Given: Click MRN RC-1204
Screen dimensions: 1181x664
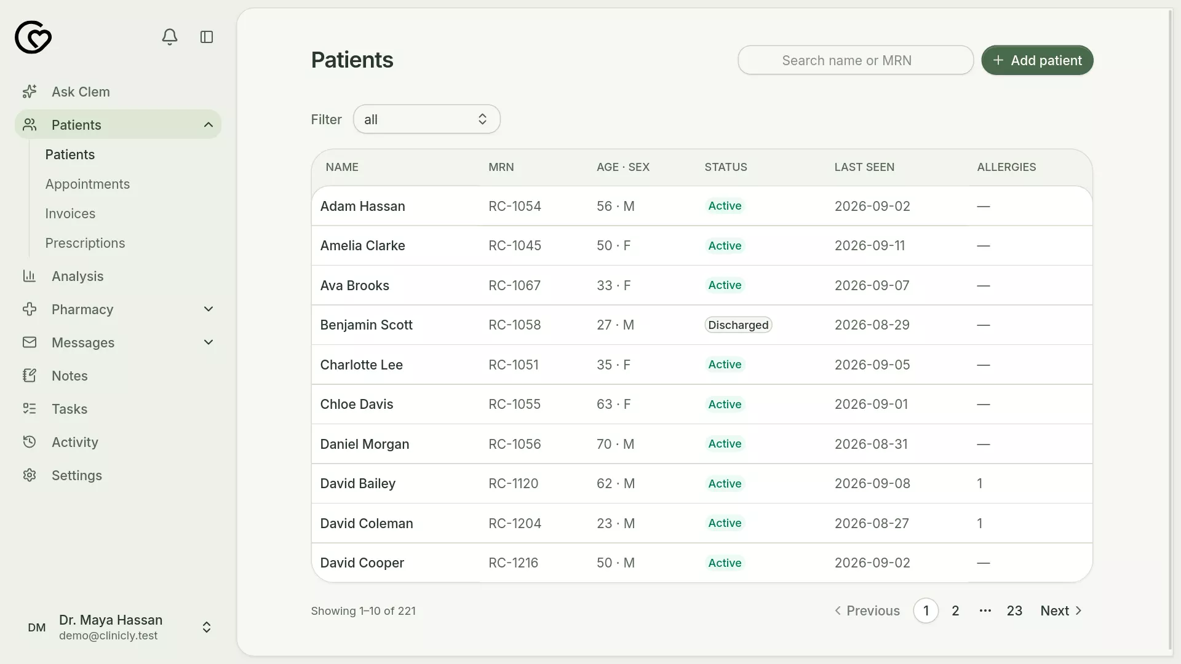Looking at the screenshot, I should click(x=515, y=523).
